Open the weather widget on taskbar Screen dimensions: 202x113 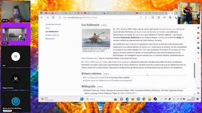47,99
